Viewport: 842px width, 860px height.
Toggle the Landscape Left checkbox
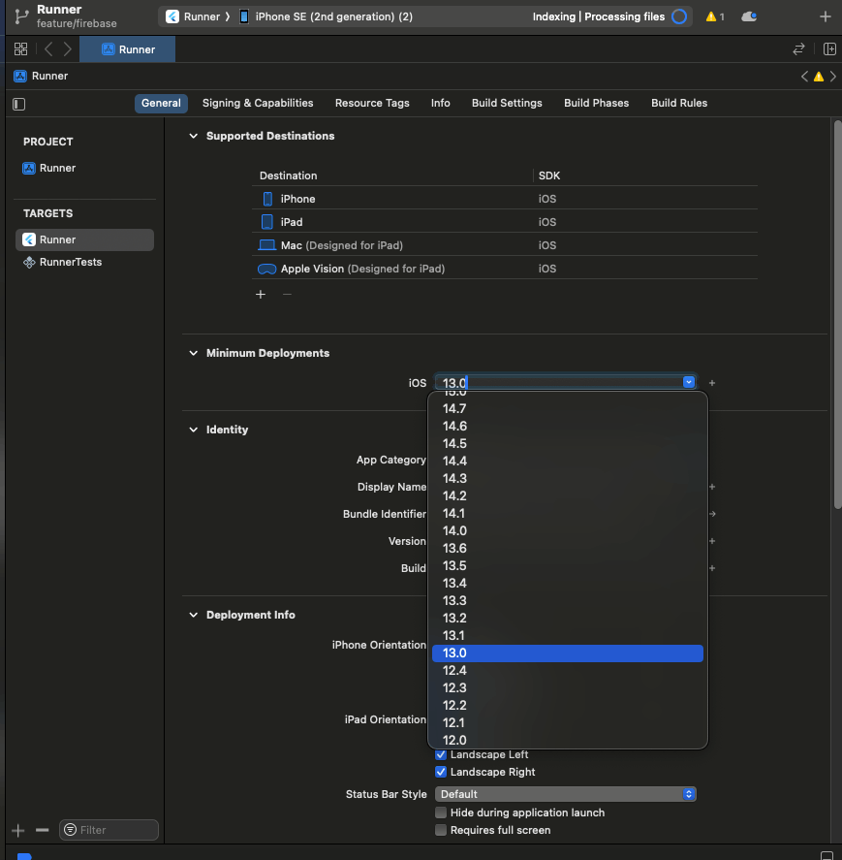(441, 754)
